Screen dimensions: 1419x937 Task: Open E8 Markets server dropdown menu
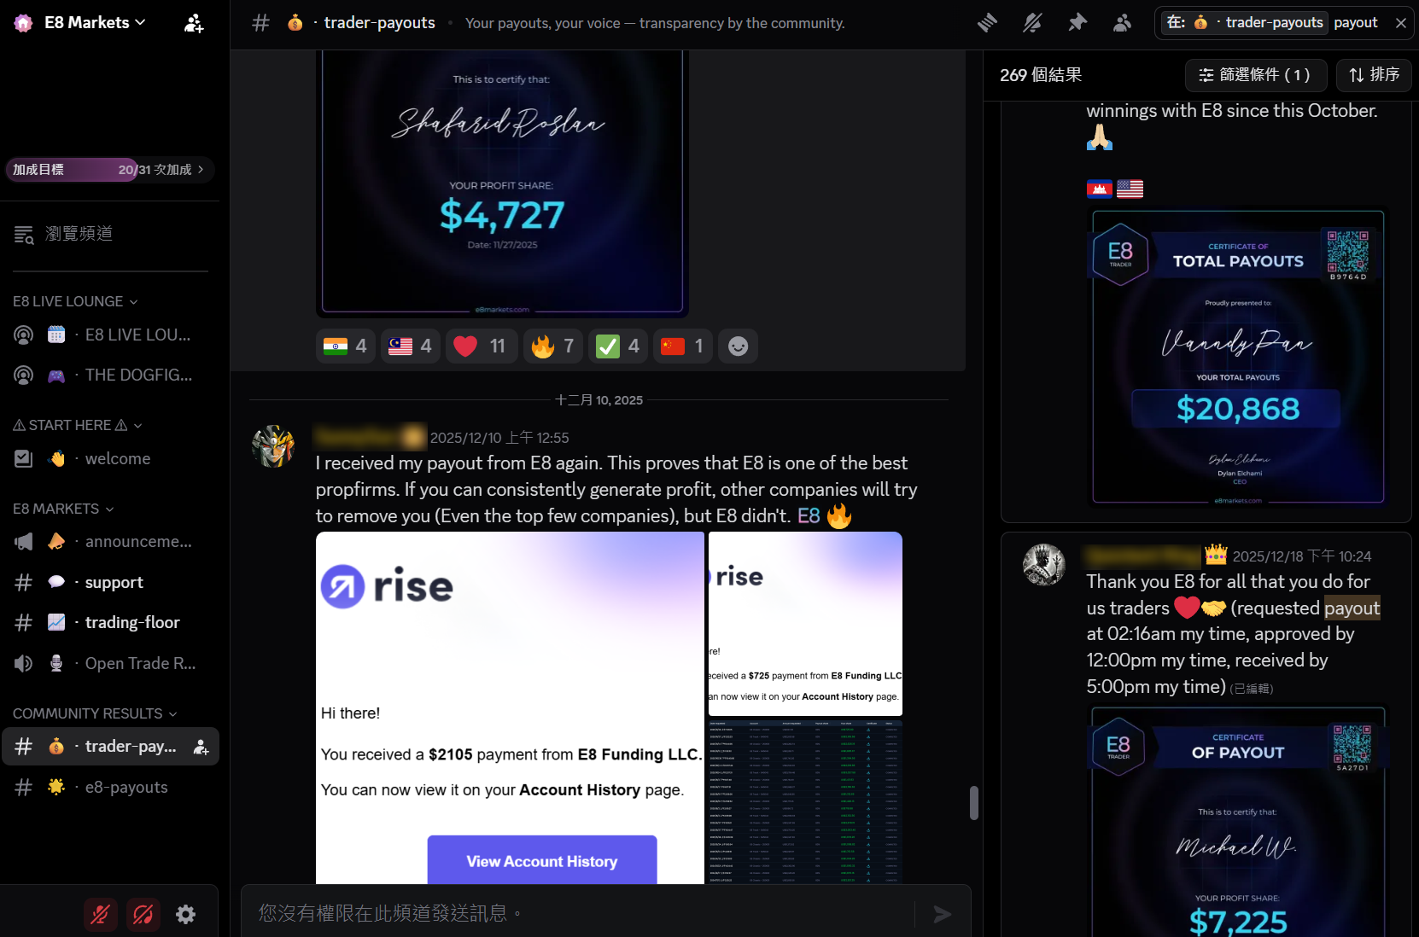95,23
